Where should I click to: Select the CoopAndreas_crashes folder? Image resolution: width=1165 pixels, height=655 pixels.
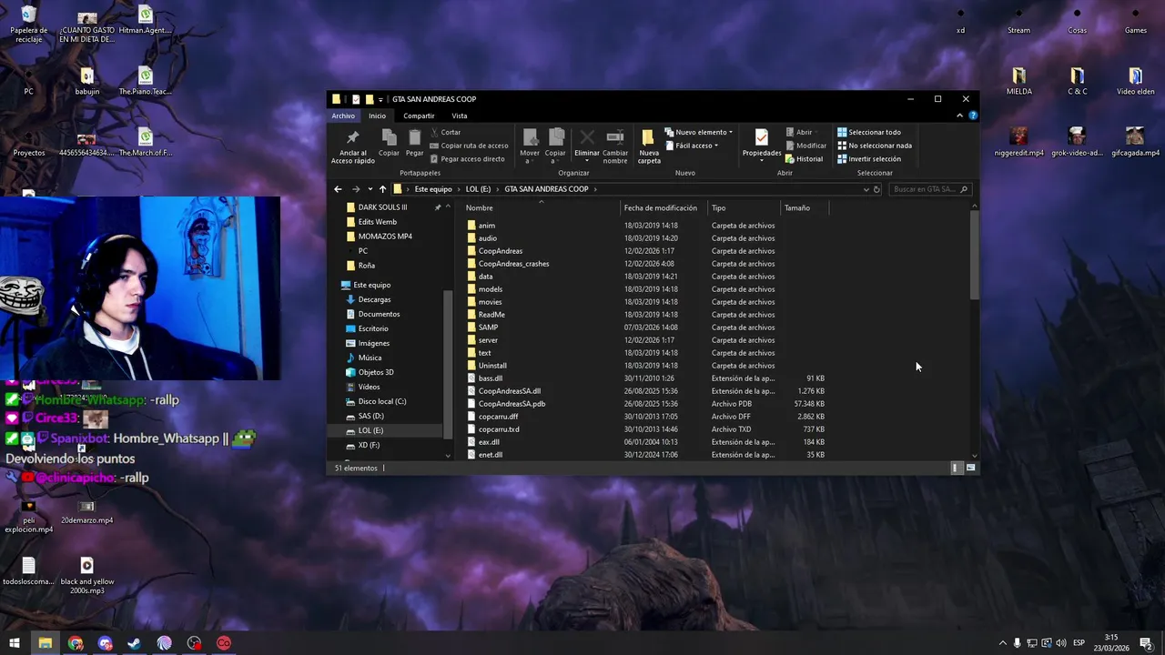coord(513,264)
